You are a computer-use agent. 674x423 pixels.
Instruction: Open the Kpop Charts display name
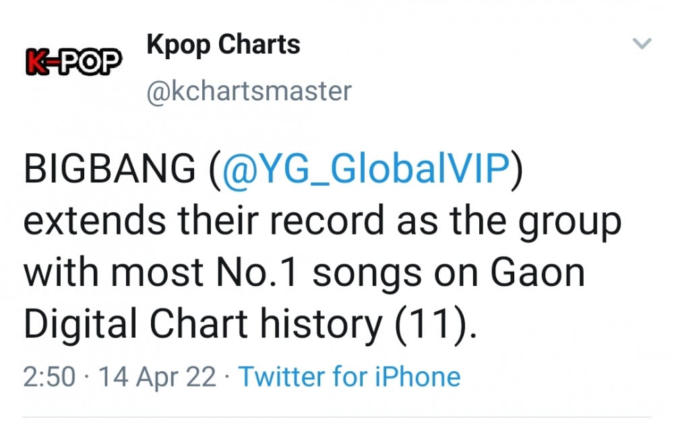tap(223, 45)
